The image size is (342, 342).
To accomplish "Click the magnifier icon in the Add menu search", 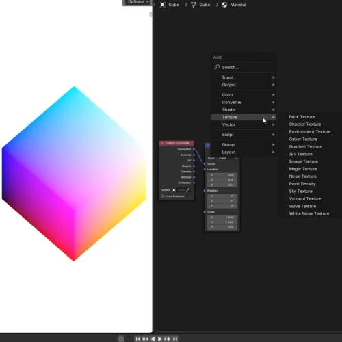I will tap(217, 67).
